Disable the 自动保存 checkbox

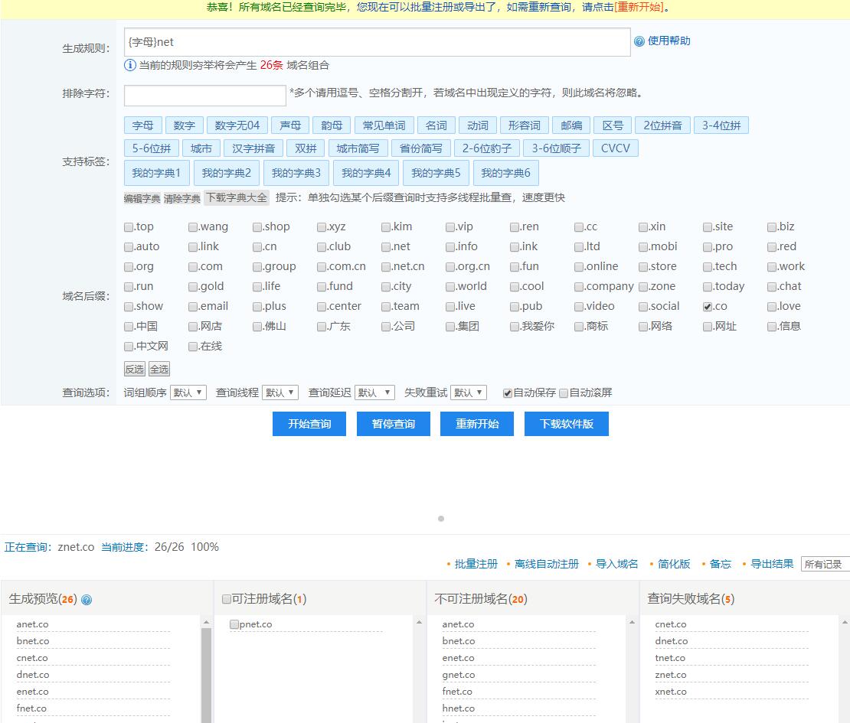click(507, 393)
